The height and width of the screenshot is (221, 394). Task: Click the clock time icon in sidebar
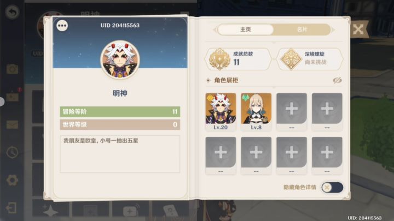pos(12,152)
